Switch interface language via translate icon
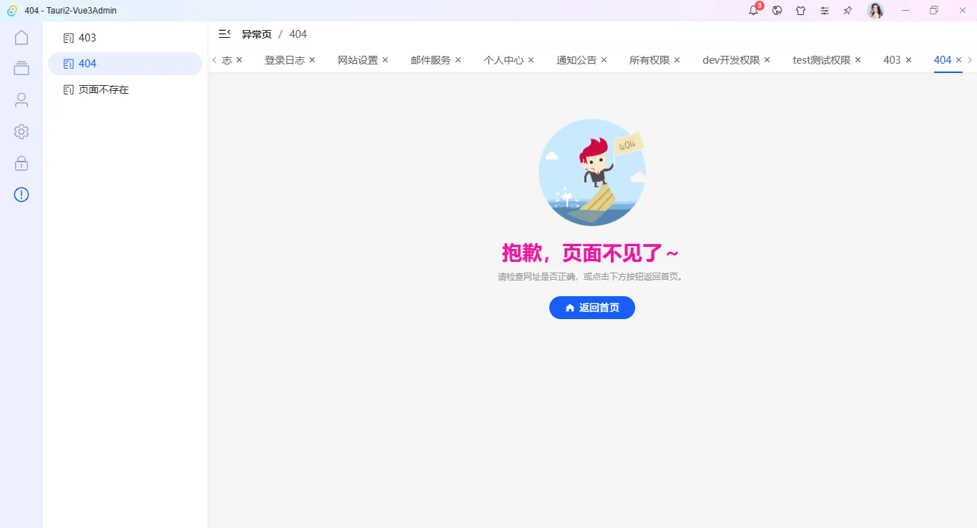This screenshot has height=528, width=977. (x=777, y=10)
